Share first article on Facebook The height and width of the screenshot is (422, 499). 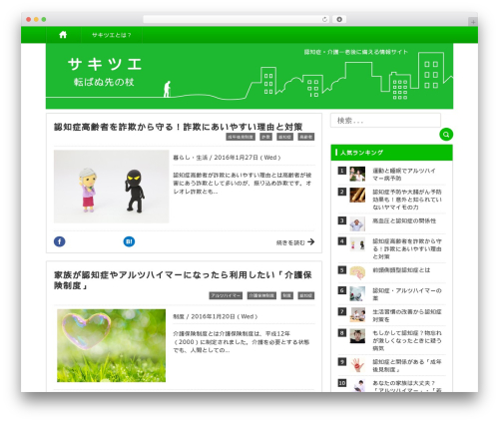click(x=60, y=241)
